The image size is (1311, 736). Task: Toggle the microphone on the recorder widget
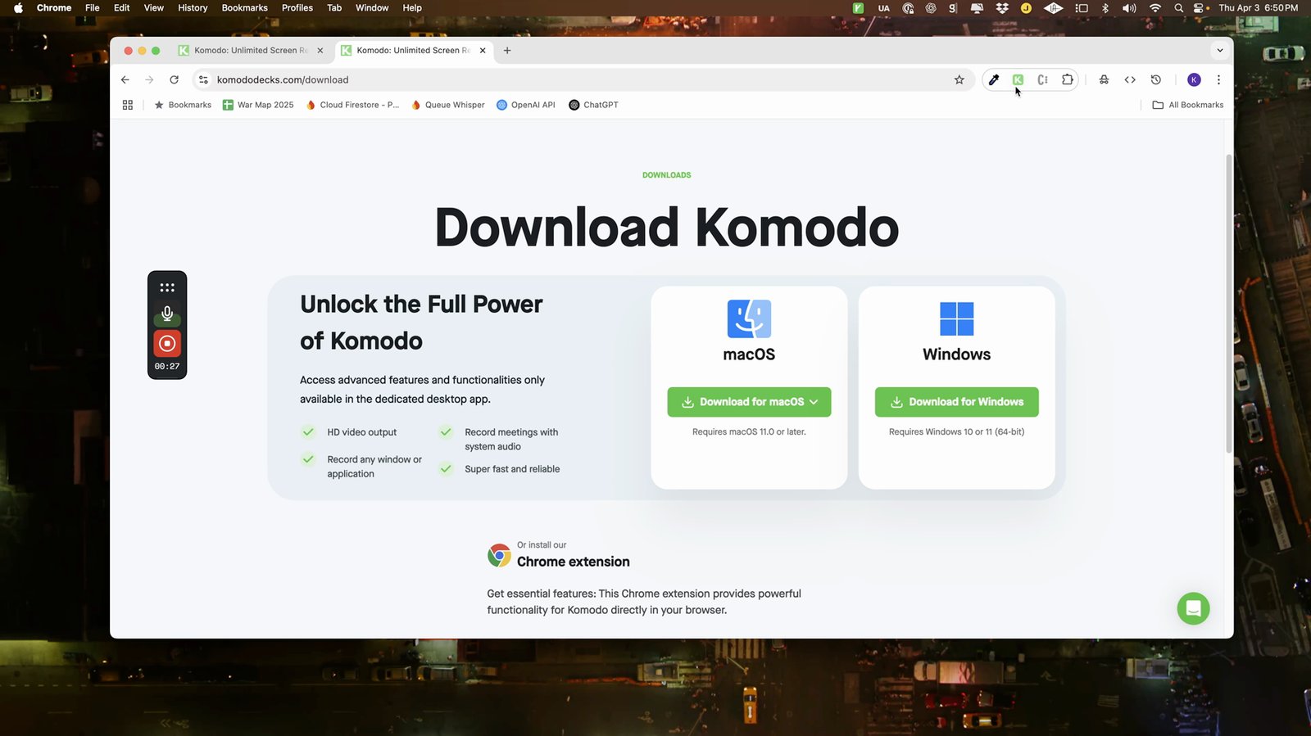tap(167, 314)
